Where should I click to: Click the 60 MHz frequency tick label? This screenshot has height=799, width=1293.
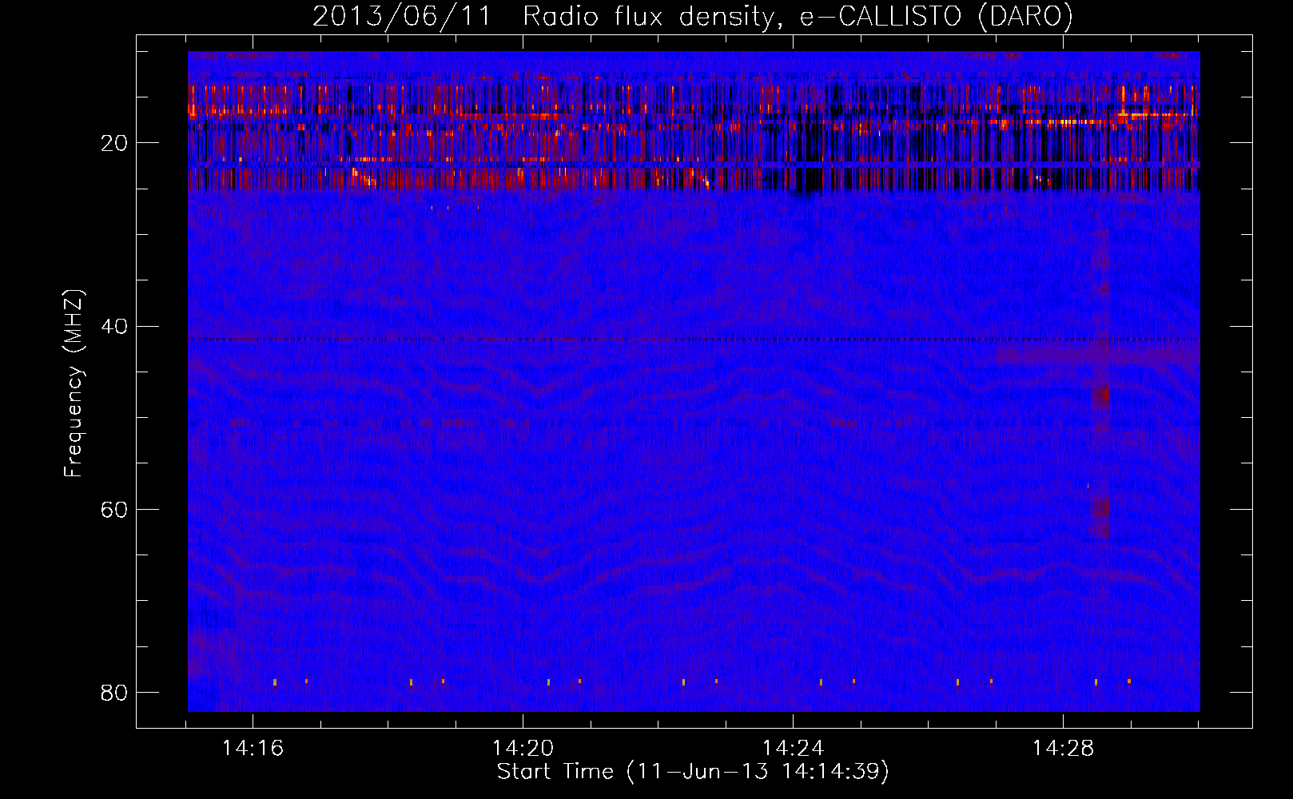point(114,509)
